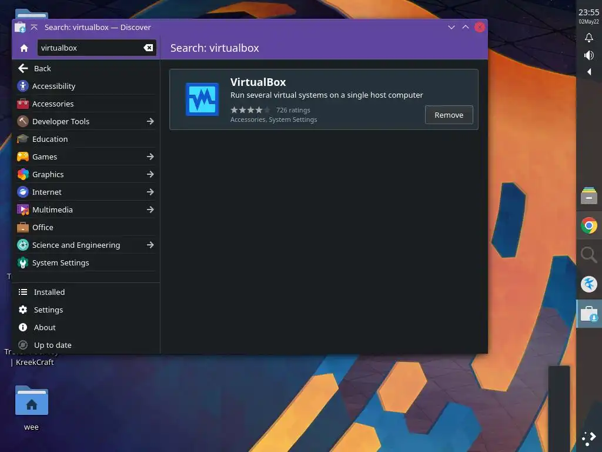Click the Office briefcase icon
The image size is (602, 452).
point(23,227)
